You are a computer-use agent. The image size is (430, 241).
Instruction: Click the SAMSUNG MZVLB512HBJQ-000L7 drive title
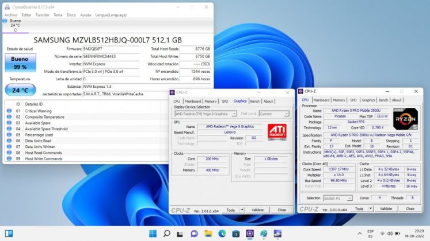click(x=108, y=40)
